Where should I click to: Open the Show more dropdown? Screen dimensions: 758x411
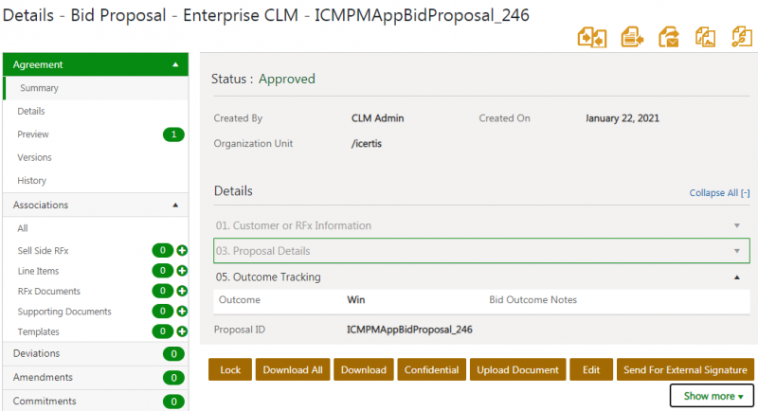coord(713,395)
